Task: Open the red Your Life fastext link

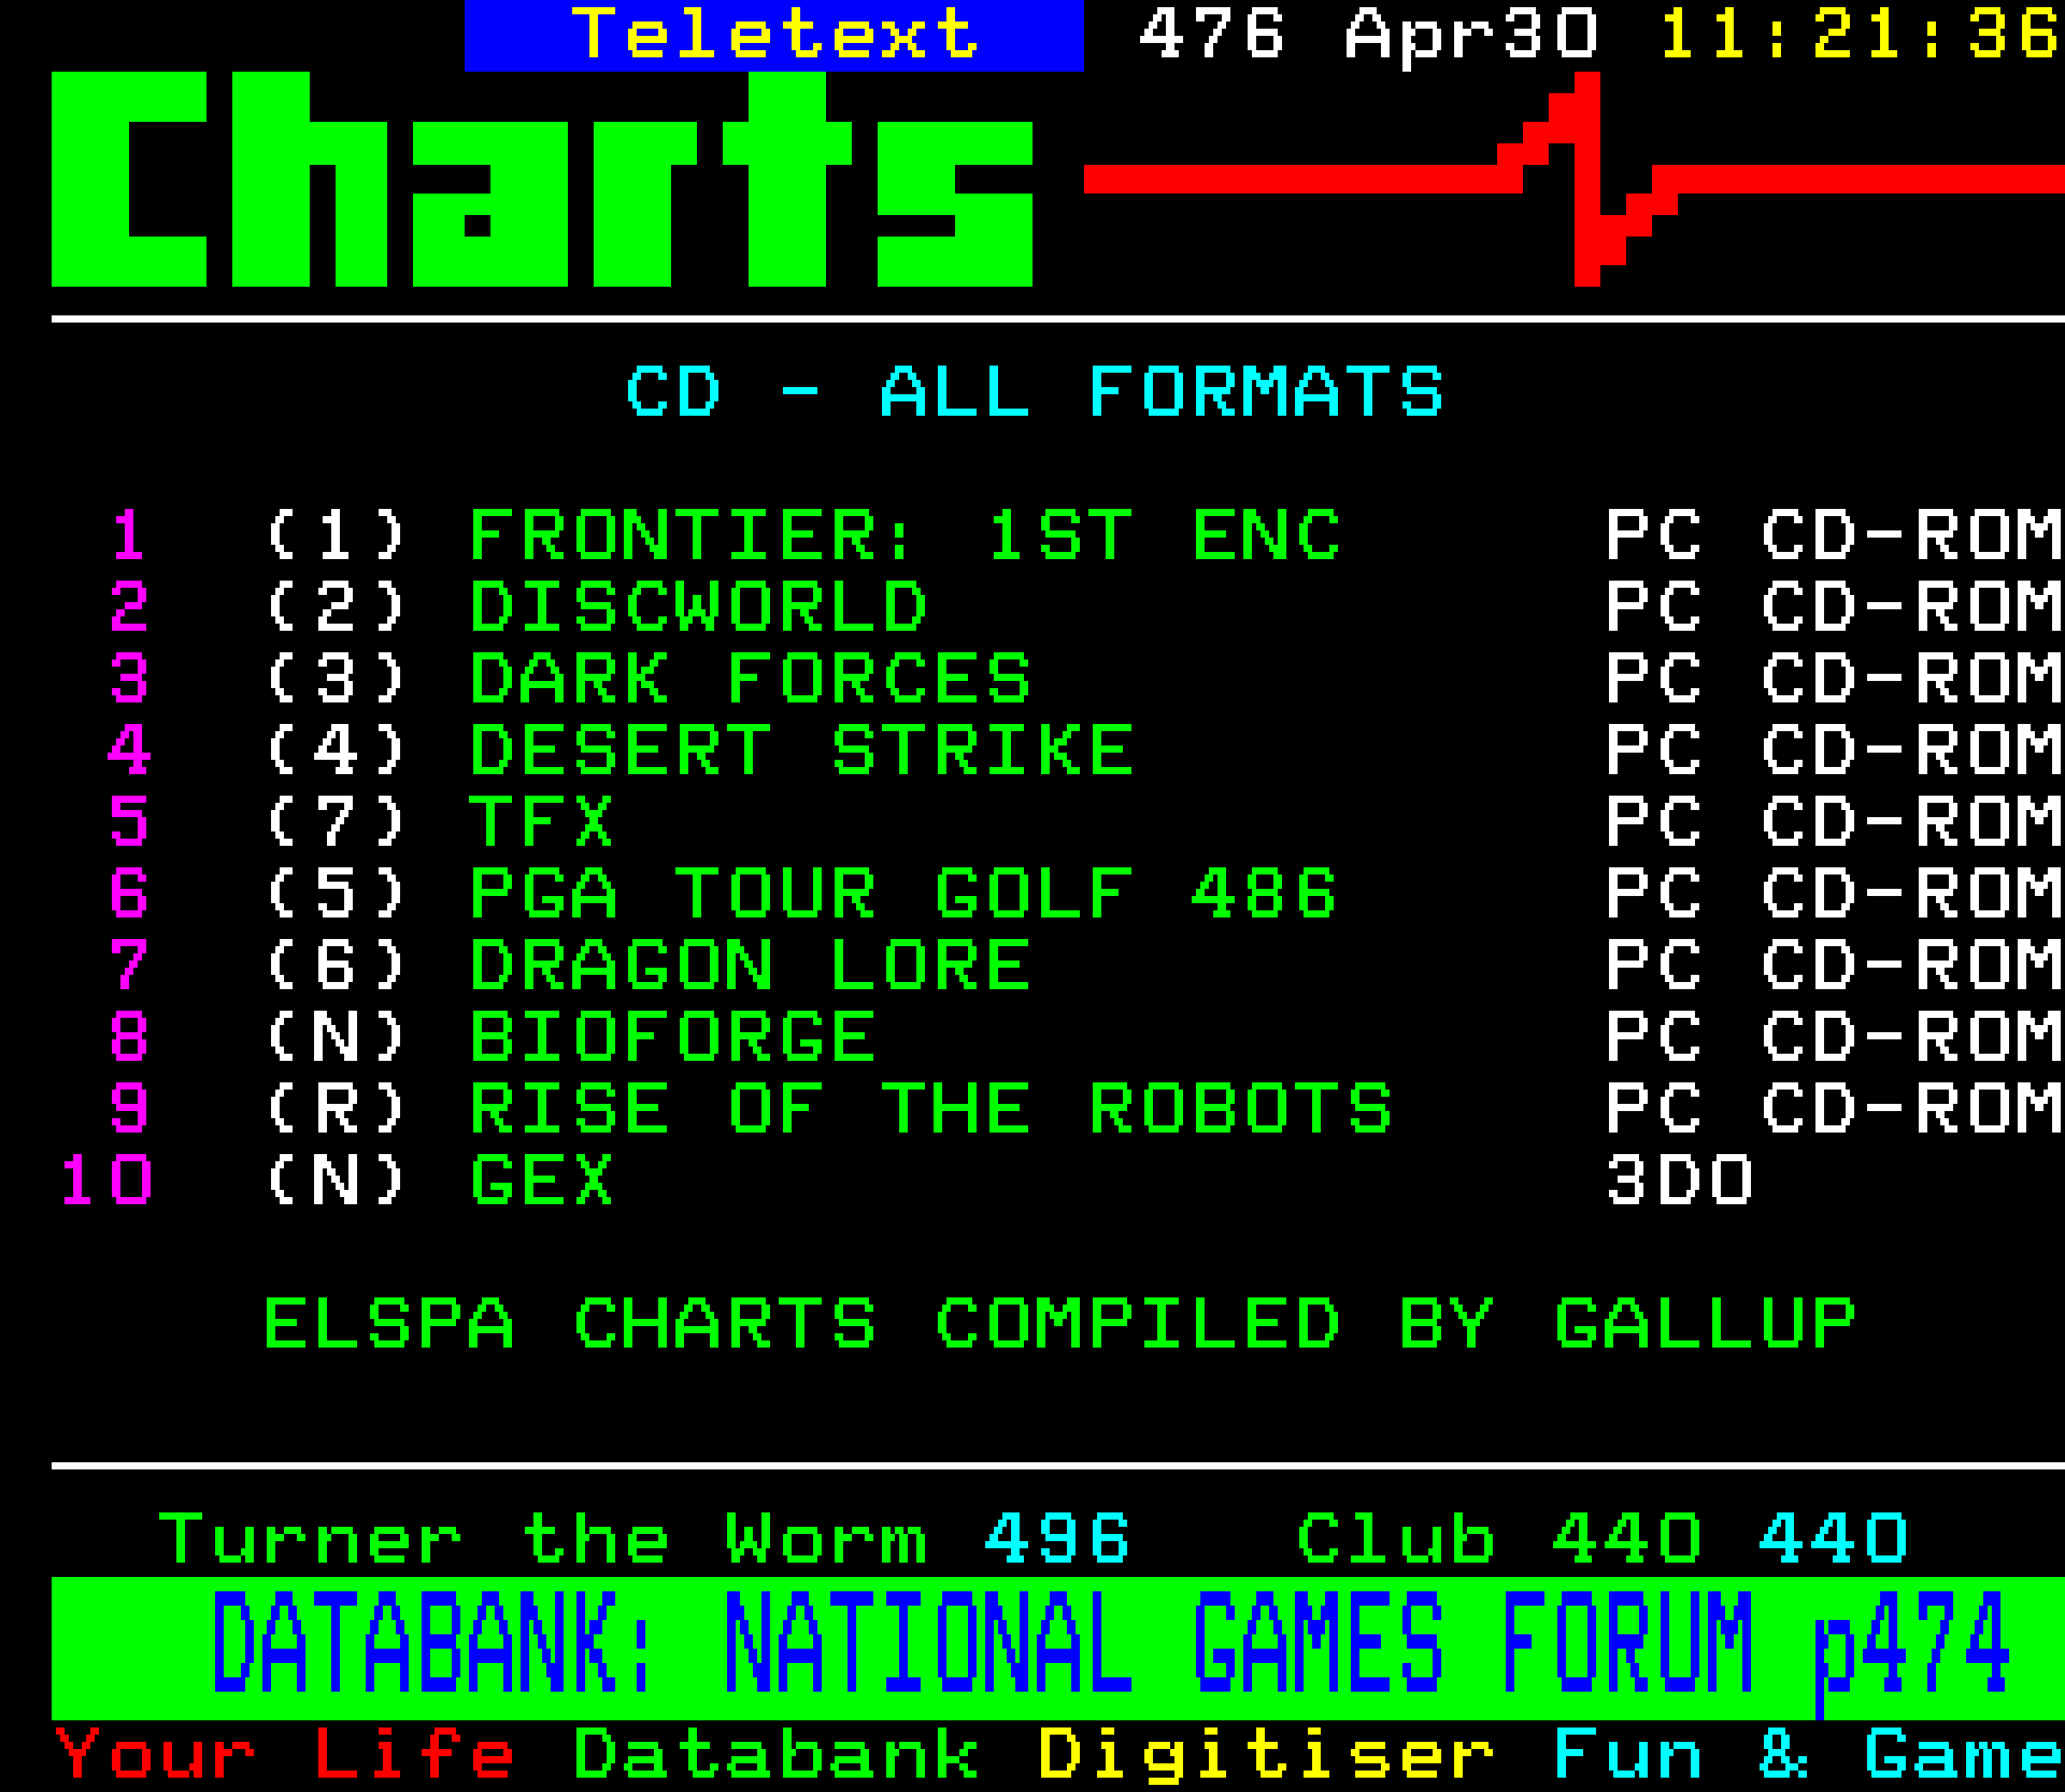Action: click(x=284, y=1755)
